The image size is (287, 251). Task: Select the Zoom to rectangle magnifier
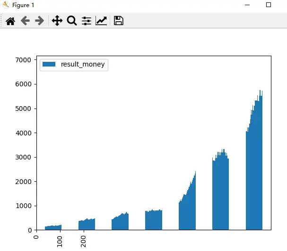point(71,21)
